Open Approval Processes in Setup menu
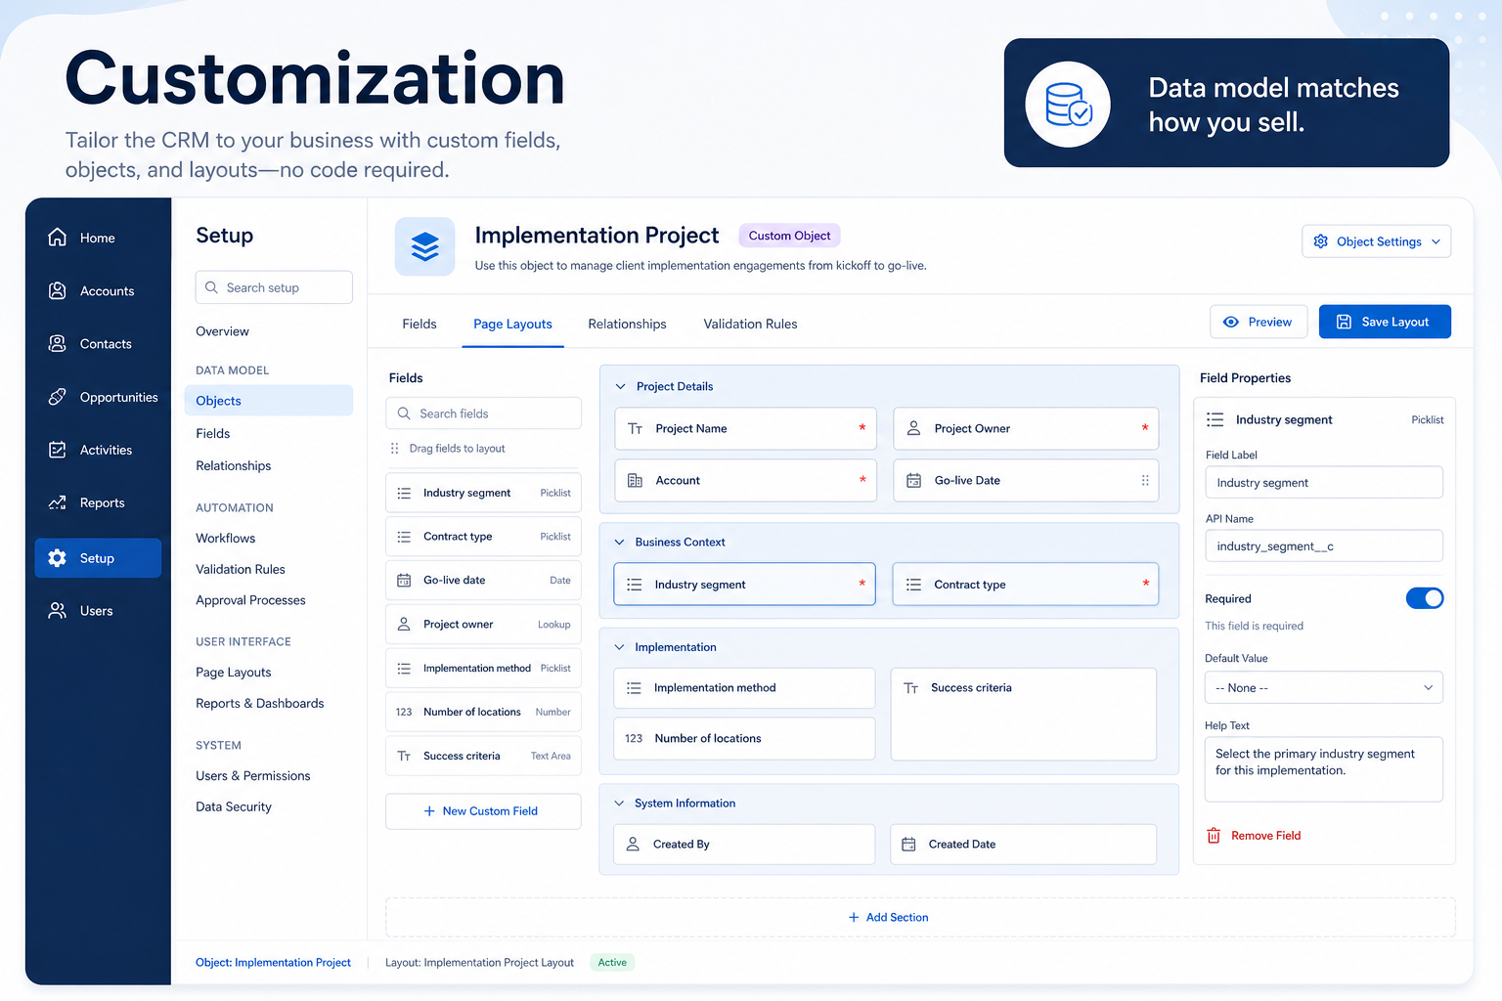Viewport: 1502px width, 1001px height. pyautogui.click(x=250, y=600)
